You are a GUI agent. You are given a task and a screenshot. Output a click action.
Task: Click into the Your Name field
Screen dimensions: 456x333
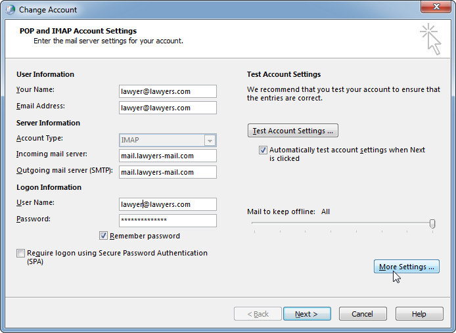click(168, 91)
